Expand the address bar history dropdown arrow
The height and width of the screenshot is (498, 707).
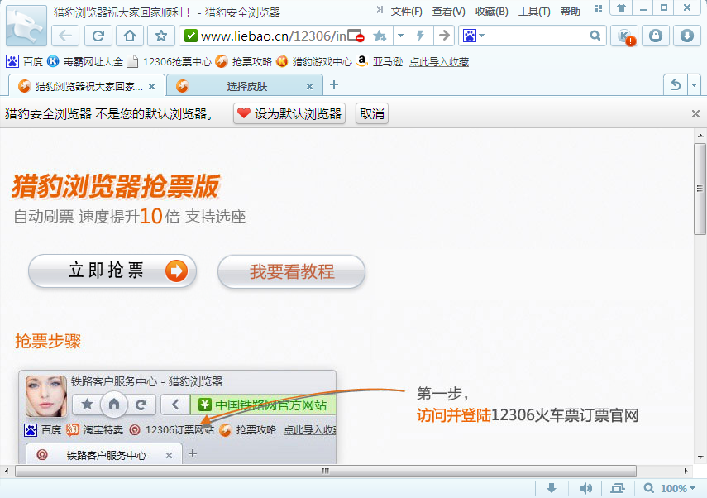(x=400, y=36)
